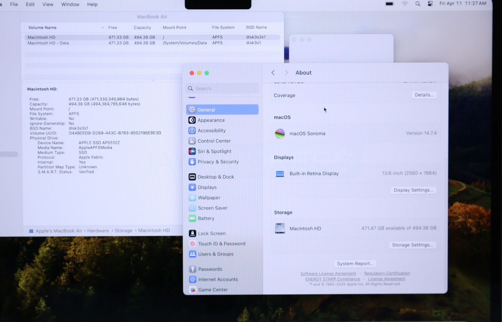The image size is (502, 322).
Task: Click the S.M.A.R.T. Status Verified value
Action: pyautogui.click(x=86, y=172)
